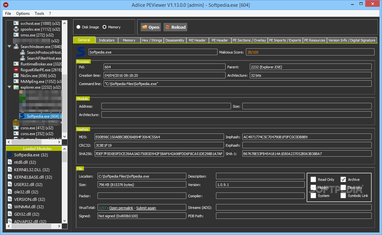Click the SearchIndexer.exe icon
The image size is (382, 235).
click(x=16, y=47)
